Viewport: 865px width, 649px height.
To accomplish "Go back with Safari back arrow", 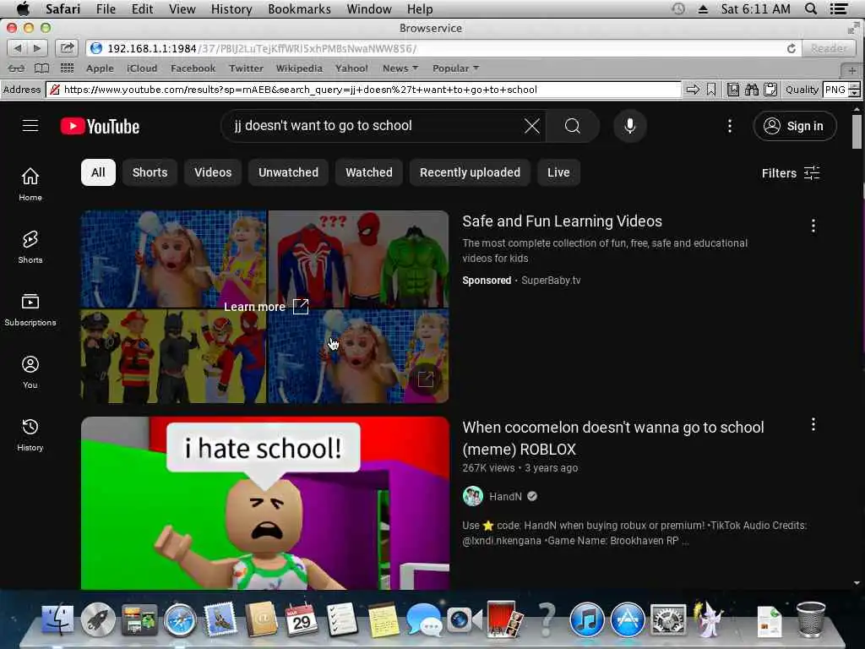I will coord(18,48).
